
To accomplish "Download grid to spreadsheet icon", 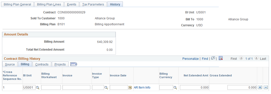I will pyautogui.click(x=220, y=58).
